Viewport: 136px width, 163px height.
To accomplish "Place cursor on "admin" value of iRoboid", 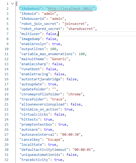I will coord(49,14).
